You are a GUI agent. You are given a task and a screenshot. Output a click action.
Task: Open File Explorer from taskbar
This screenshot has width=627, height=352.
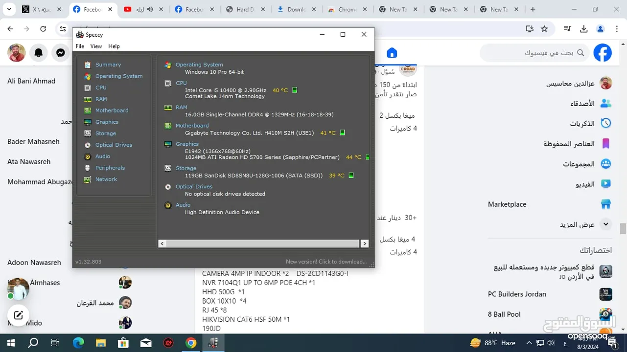coord(101,343)
